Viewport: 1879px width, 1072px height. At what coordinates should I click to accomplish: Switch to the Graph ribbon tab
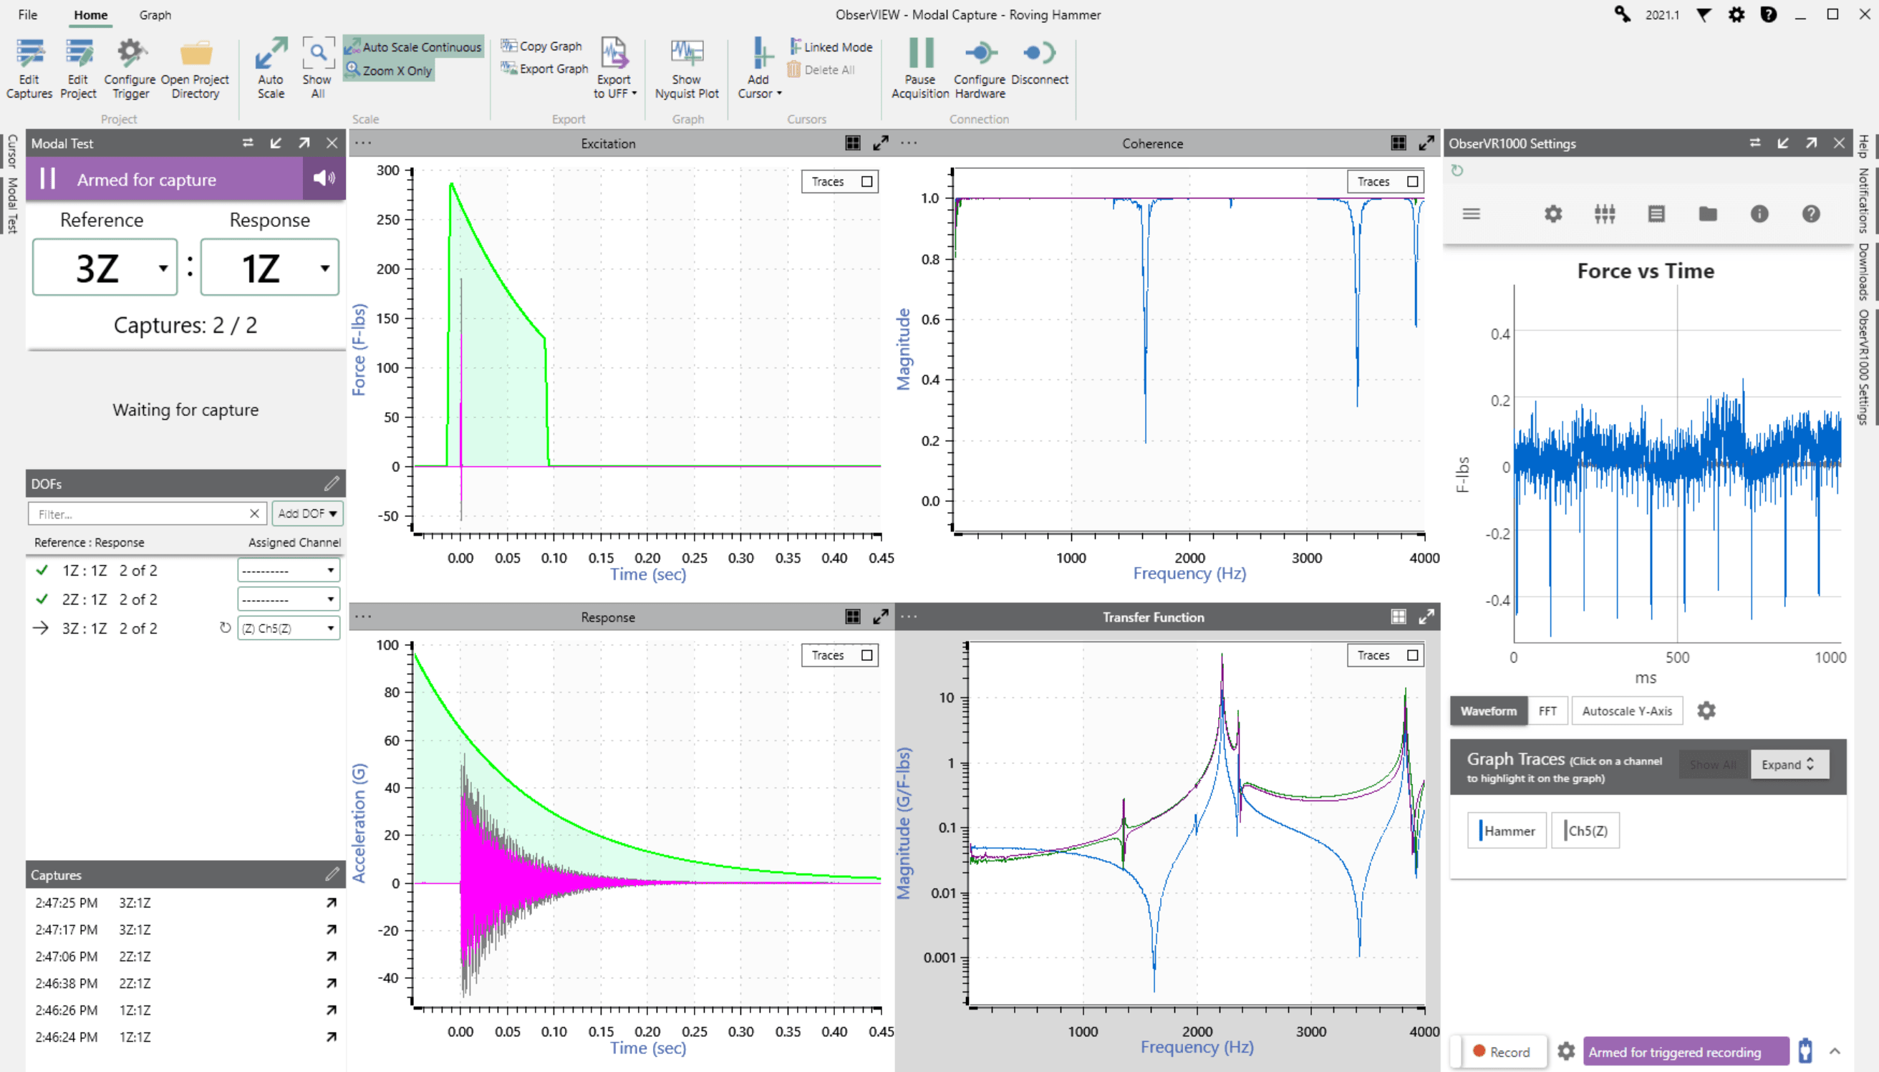[x=155, y=15]
